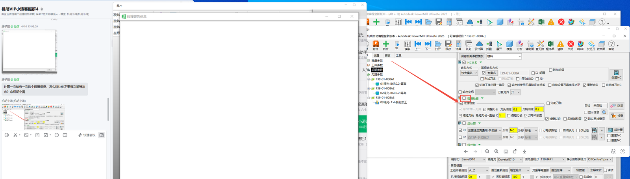
Task: Zoom in using the image viewer magnifier plus
Action: tap(497, 151)
